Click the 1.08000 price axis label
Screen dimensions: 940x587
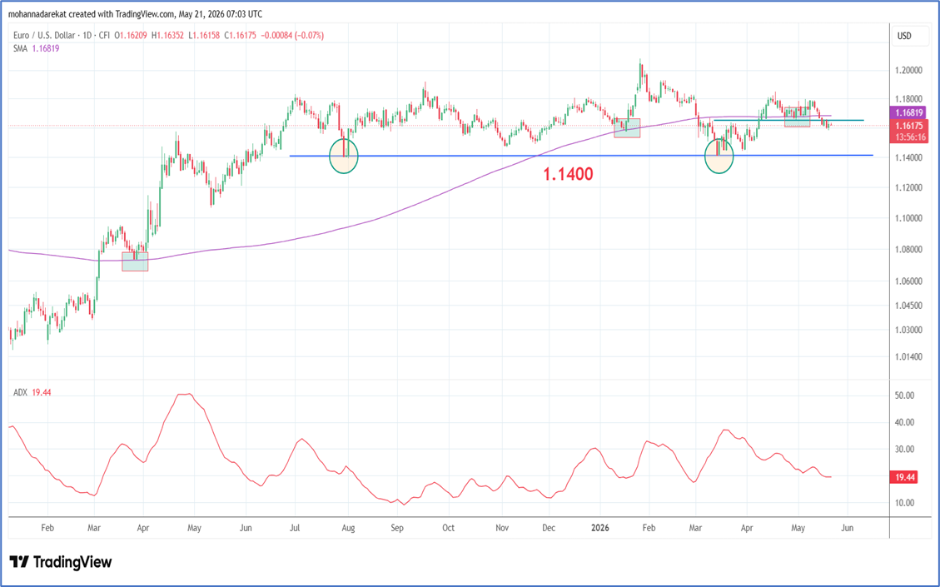point(908,250)
